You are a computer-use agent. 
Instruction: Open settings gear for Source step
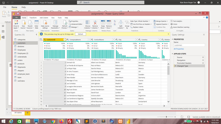pyautogui.click(x=203, y=57)
